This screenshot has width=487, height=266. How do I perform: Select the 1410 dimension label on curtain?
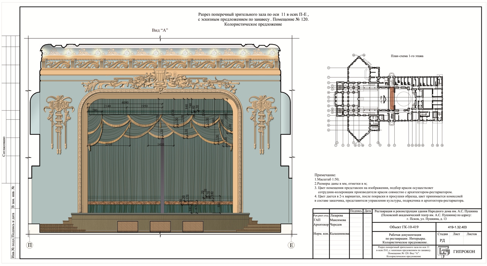161,144
